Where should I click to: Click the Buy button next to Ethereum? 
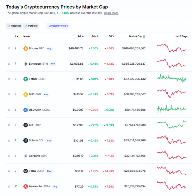point(53,64)
